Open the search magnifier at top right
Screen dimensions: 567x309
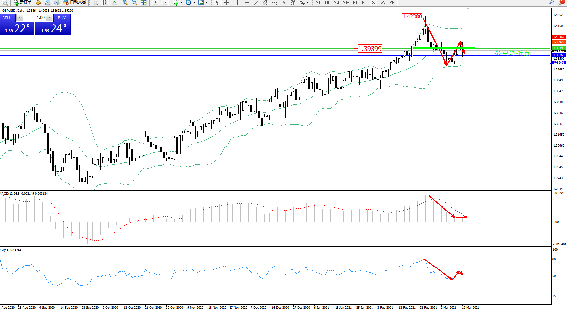[x=551, y=2]
